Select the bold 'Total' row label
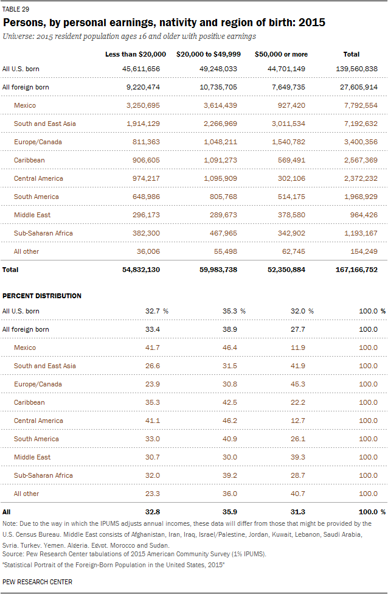Viewport: 388px width, 594px height. coord(11,270)
